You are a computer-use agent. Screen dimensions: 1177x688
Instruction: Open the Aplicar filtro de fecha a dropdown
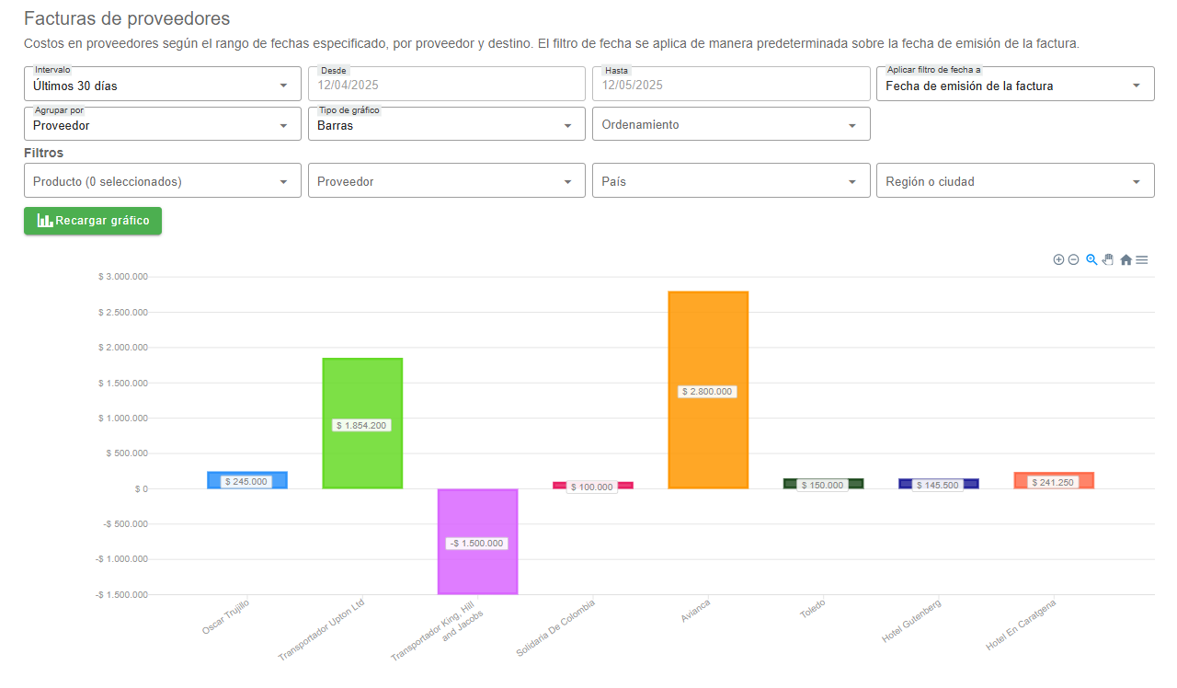(x=1014, y=86)
